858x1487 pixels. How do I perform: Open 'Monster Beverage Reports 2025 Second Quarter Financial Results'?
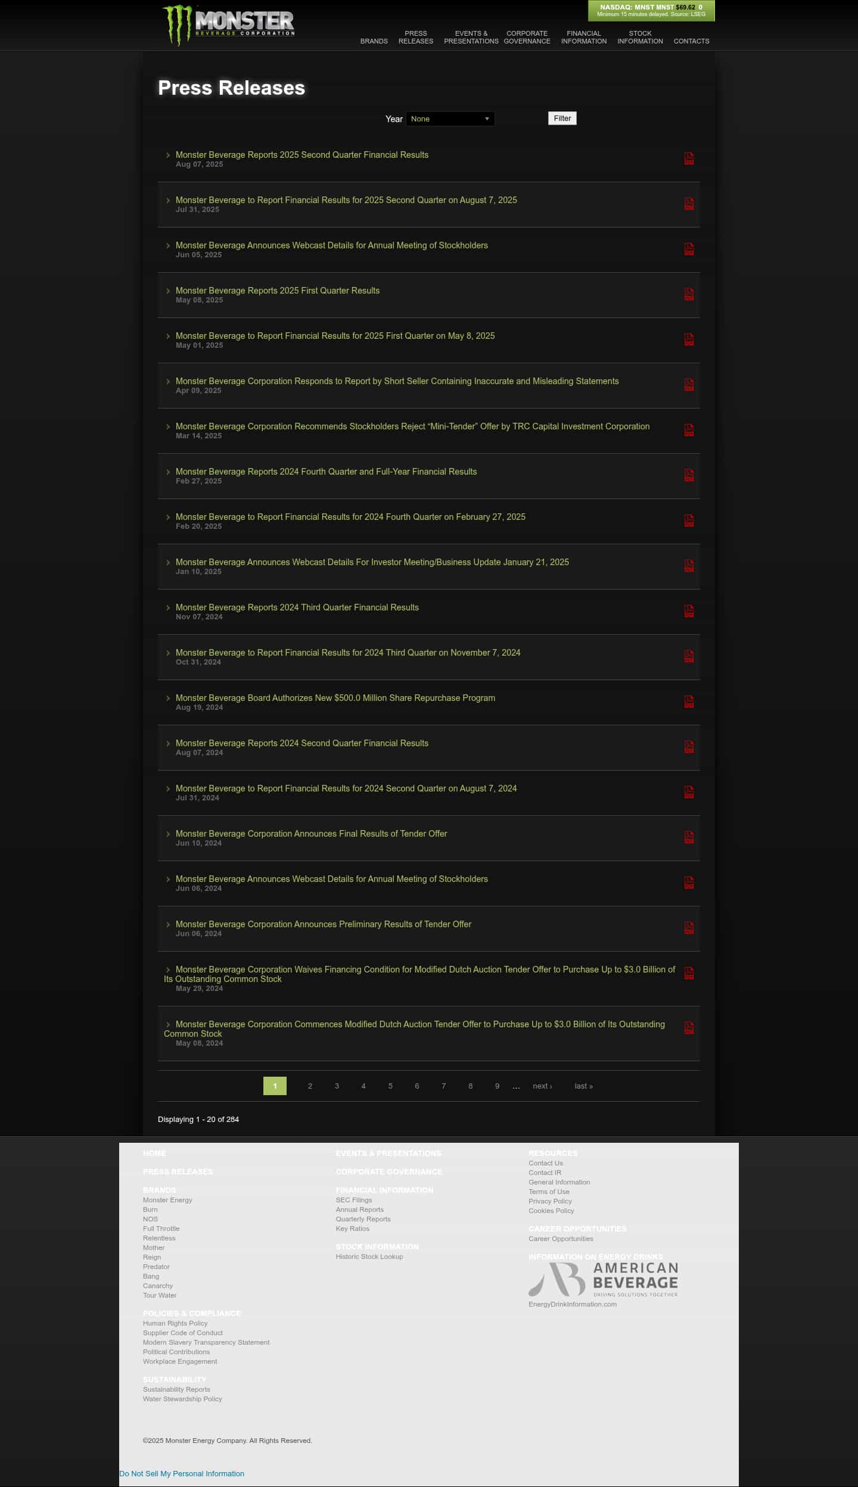[302, 155]
